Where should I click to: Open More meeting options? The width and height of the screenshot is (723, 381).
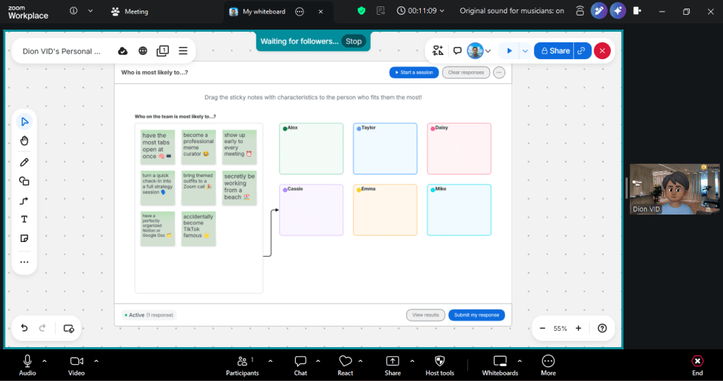tap(548, 365)
